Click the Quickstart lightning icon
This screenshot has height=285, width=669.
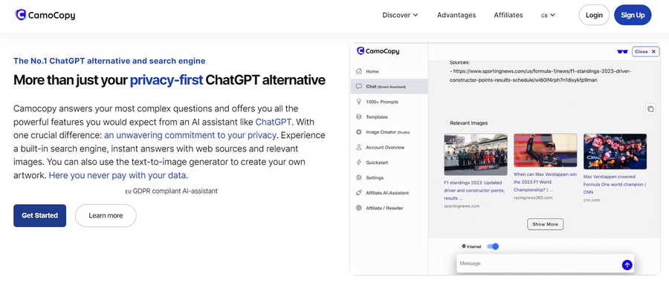(x=359, y=163)
